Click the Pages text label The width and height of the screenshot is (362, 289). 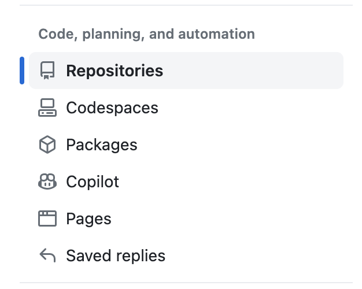pos(88,218)
